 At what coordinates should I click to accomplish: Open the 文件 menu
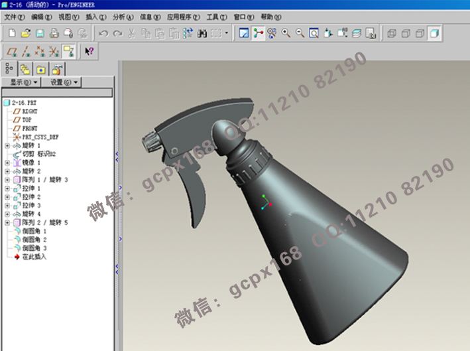pos(14,16)
